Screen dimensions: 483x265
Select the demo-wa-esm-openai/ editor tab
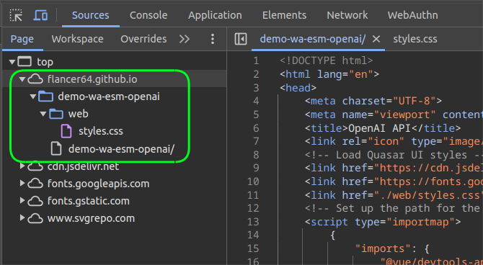(313, 39)
